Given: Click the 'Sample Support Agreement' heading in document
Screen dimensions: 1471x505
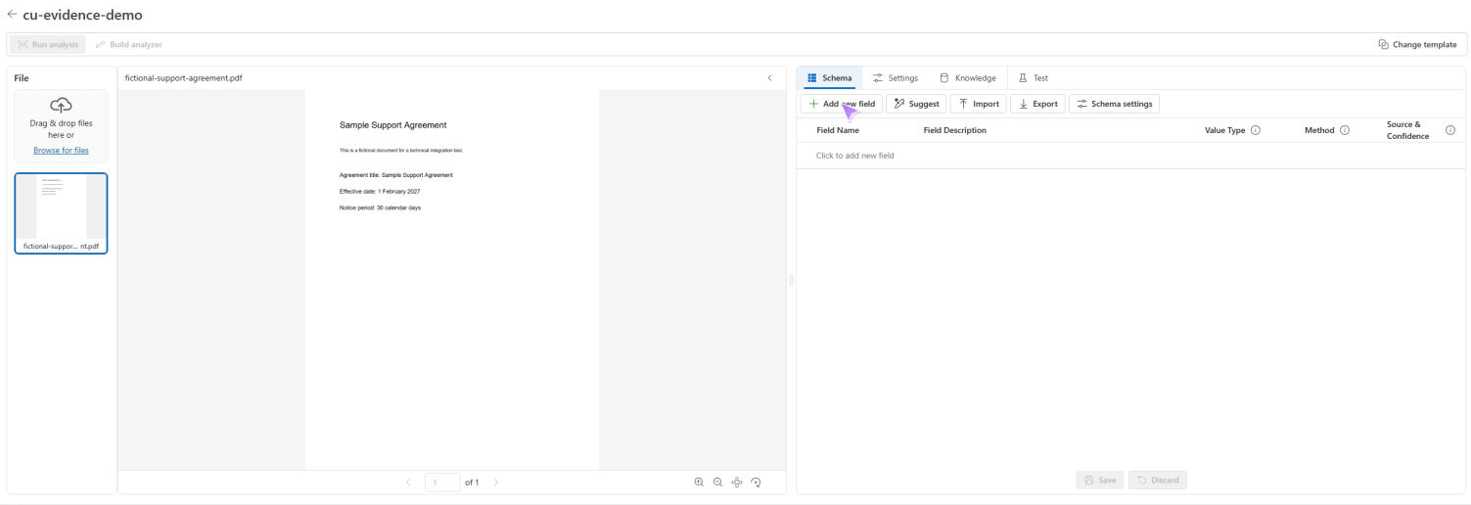Looking at the screenshot, I should 392,125.
